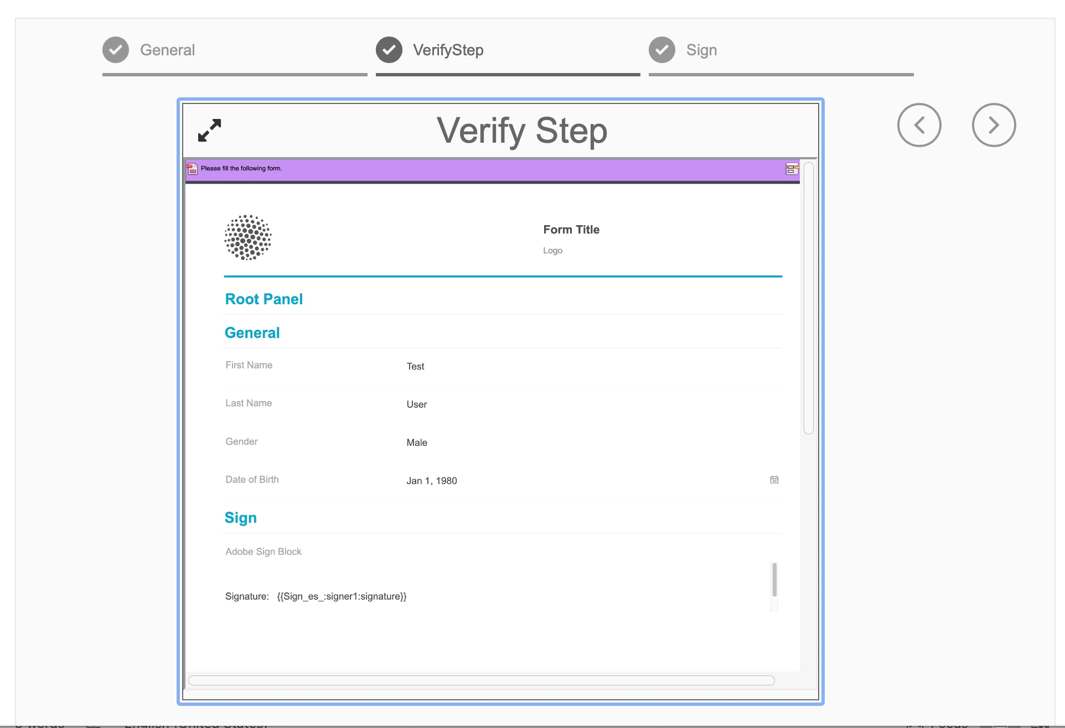Viewport: 1065px width, 728px height.
Task: Go to previous step with left chevron
Action: point(919,125)
